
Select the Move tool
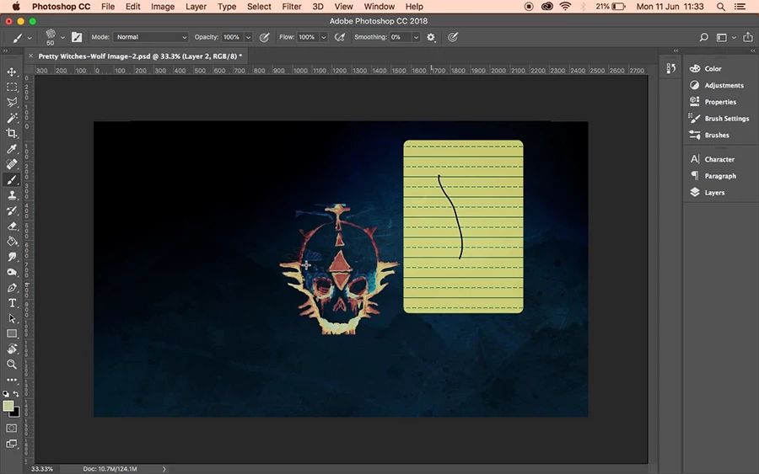point(12,72)
